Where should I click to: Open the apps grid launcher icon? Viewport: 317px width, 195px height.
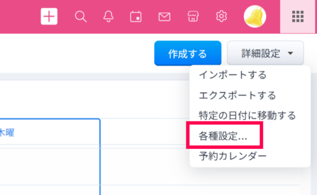click(x=298, y=17)
